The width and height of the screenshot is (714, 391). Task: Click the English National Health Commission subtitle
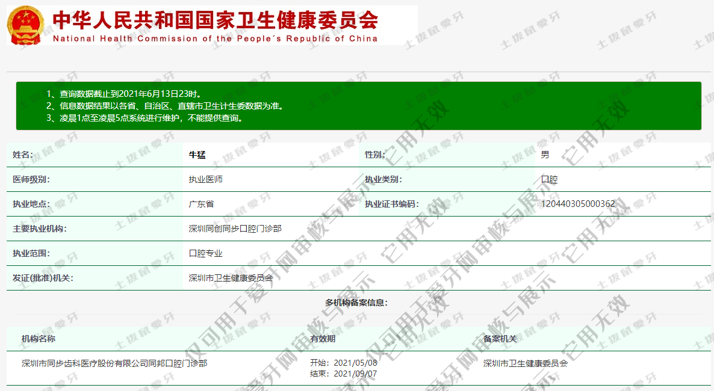pos(215,38)
